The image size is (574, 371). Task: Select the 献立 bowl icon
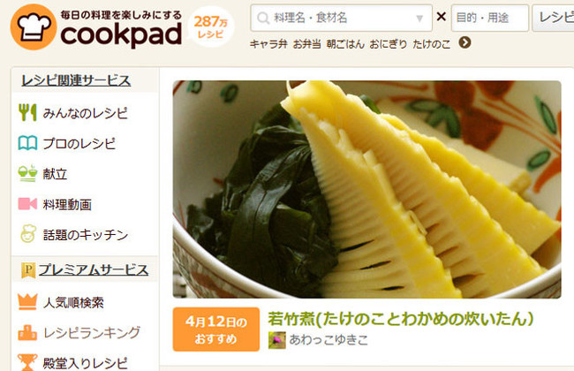tap(27, 173)
